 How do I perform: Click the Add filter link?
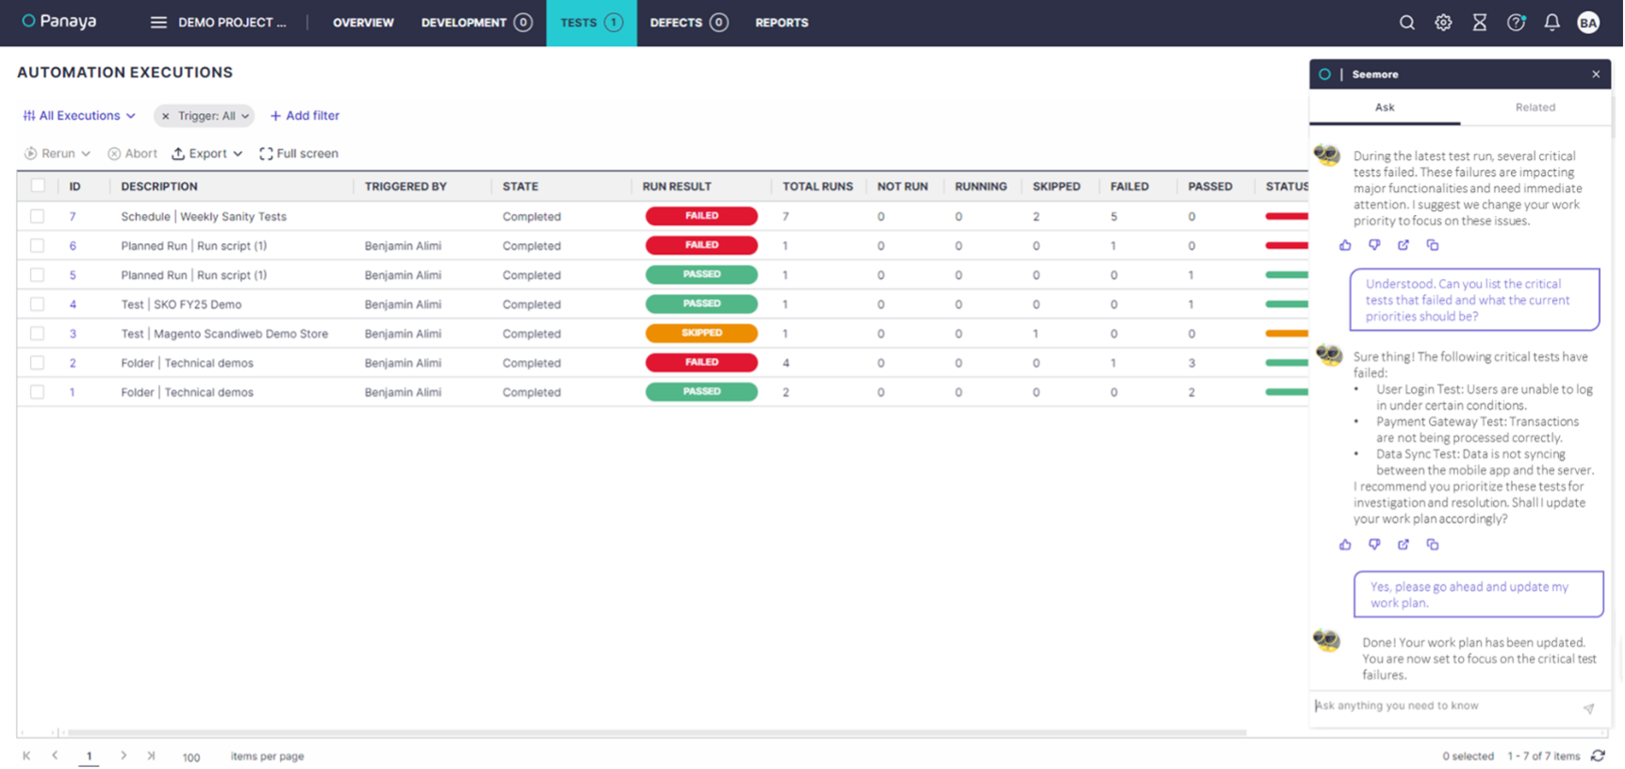pos(304,116)
